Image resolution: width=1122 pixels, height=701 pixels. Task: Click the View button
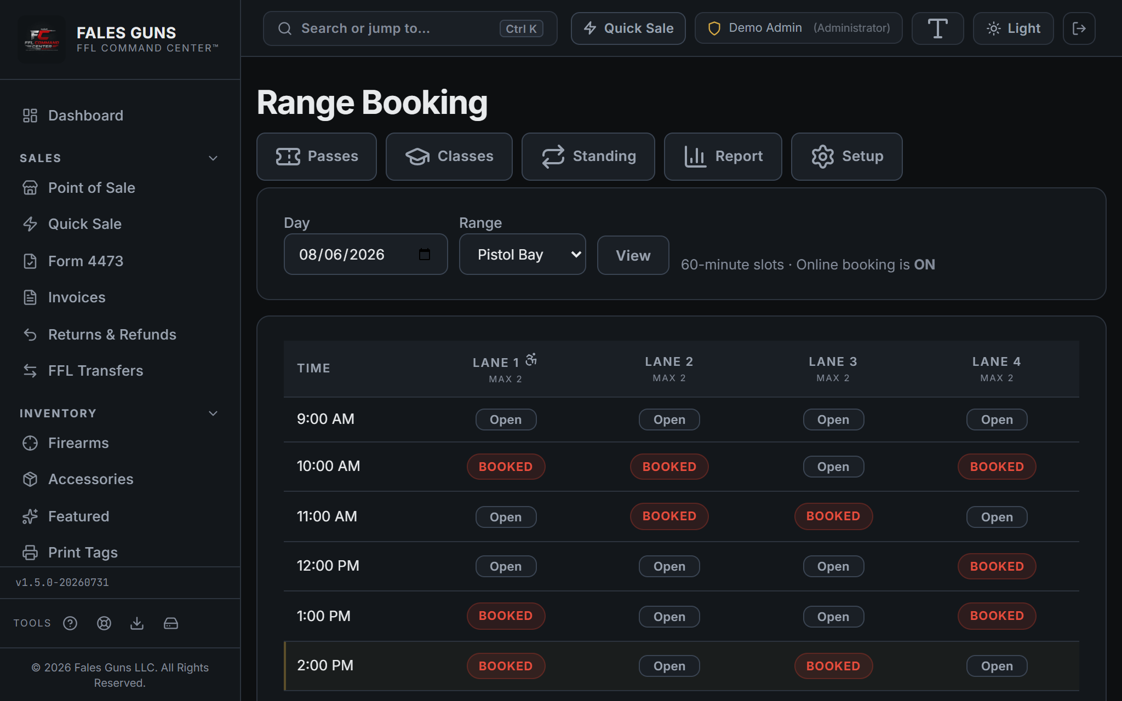pos(633,255)
